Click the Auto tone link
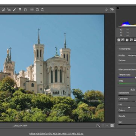Screen dimensions: 136x136 tap(133, 89)
